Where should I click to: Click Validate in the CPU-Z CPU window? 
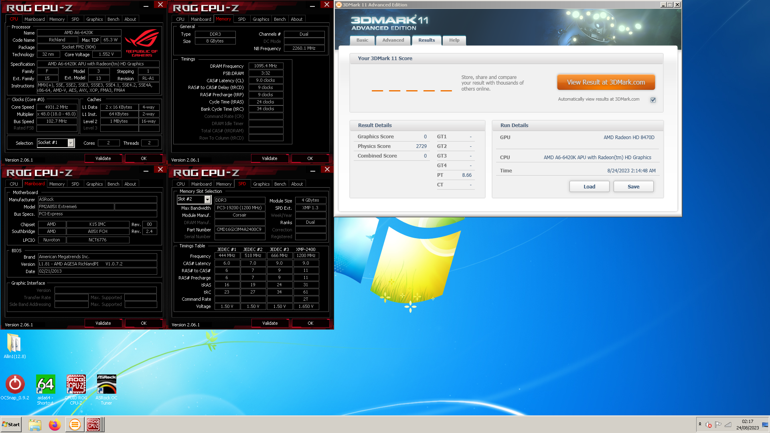click(x=103, y=158)
